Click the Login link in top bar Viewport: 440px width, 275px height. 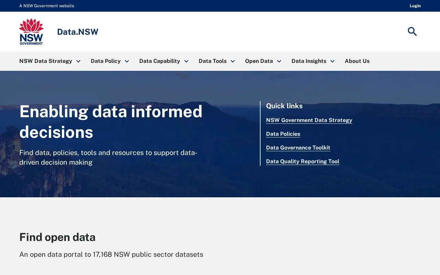415,6
